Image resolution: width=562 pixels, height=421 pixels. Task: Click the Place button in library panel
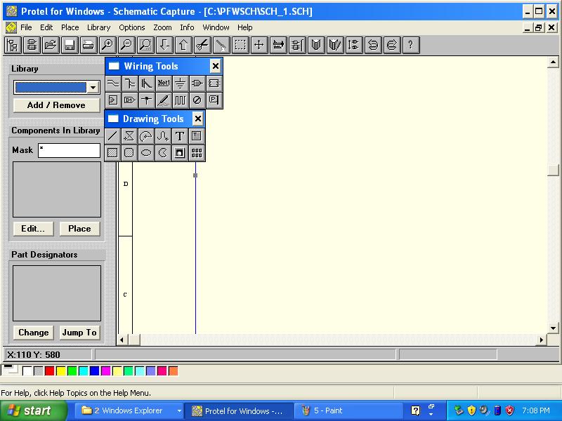(x=79, y=229)
